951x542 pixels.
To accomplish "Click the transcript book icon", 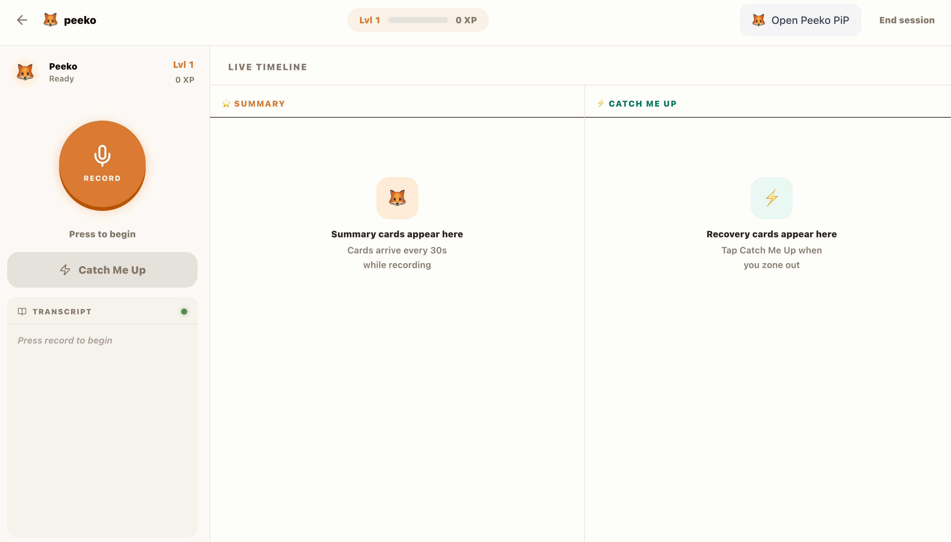I will pyautogui.click(x=22, y=312).
